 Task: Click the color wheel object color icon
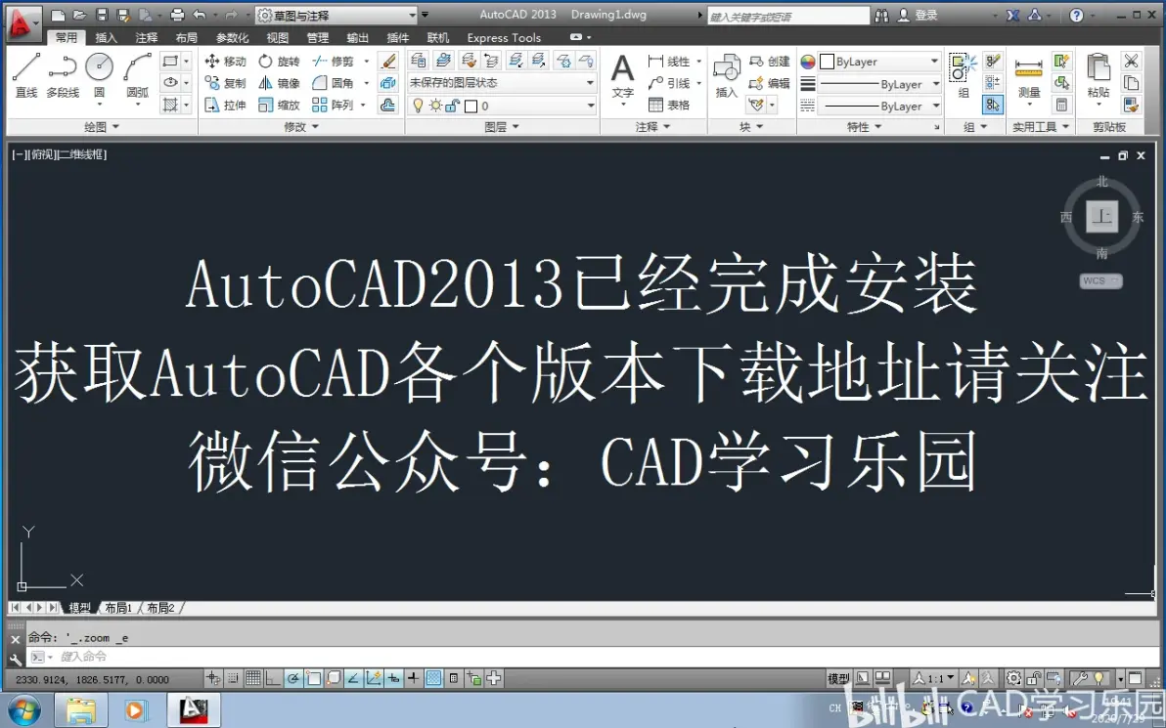(808, 62)
